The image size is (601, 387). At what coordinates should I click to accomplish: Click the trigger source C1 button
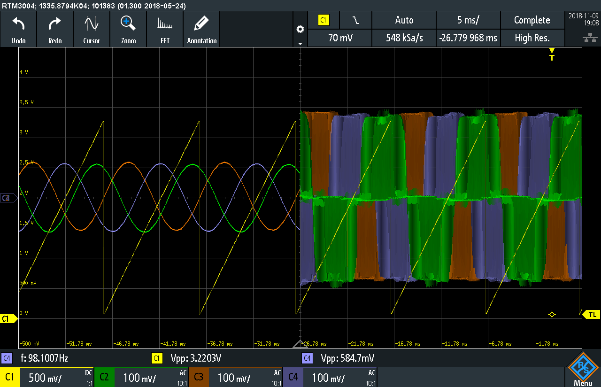(x=324, y=20)
